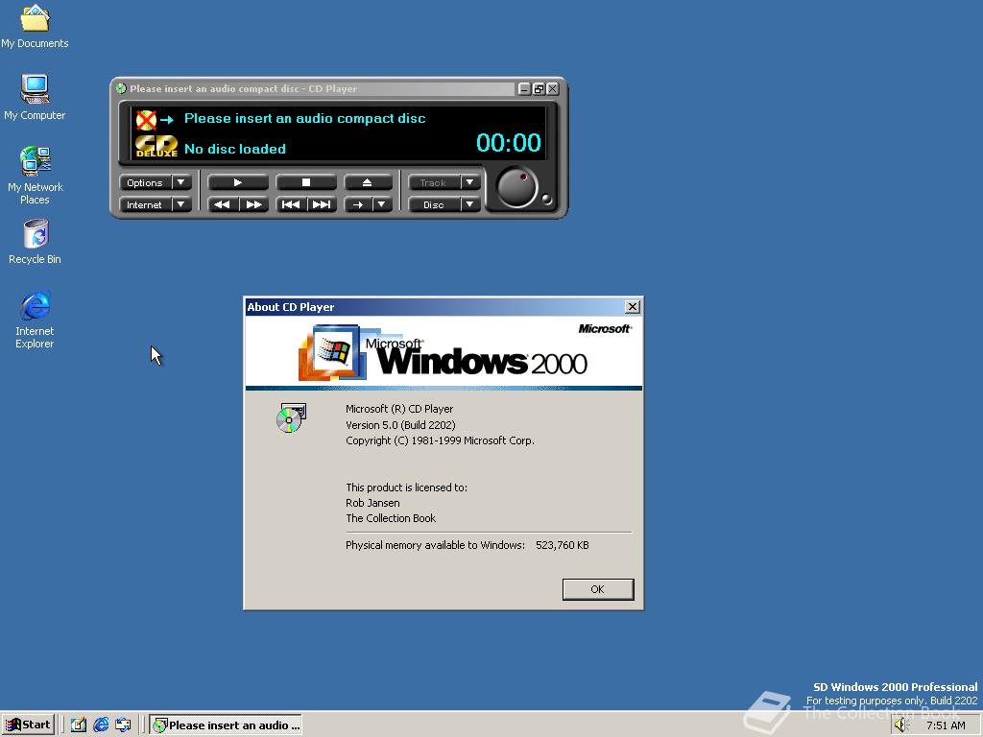Start playback with the Play button

[238, 182]
